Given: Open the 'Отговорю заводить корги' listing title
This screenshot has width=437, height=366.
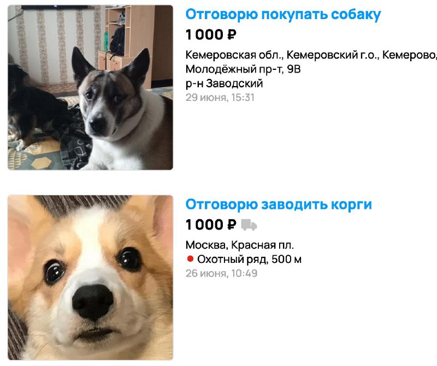Looking at the screenshot, I should click(279, 205).
